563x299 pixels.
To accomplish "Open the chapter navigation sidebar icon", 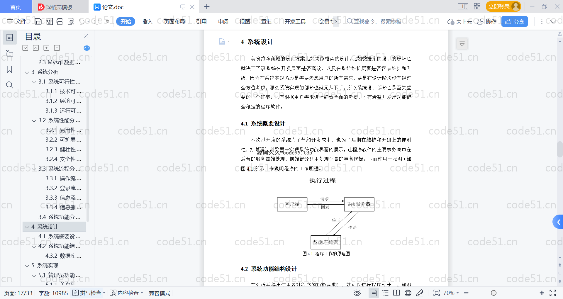I will [x=10, y=53].
